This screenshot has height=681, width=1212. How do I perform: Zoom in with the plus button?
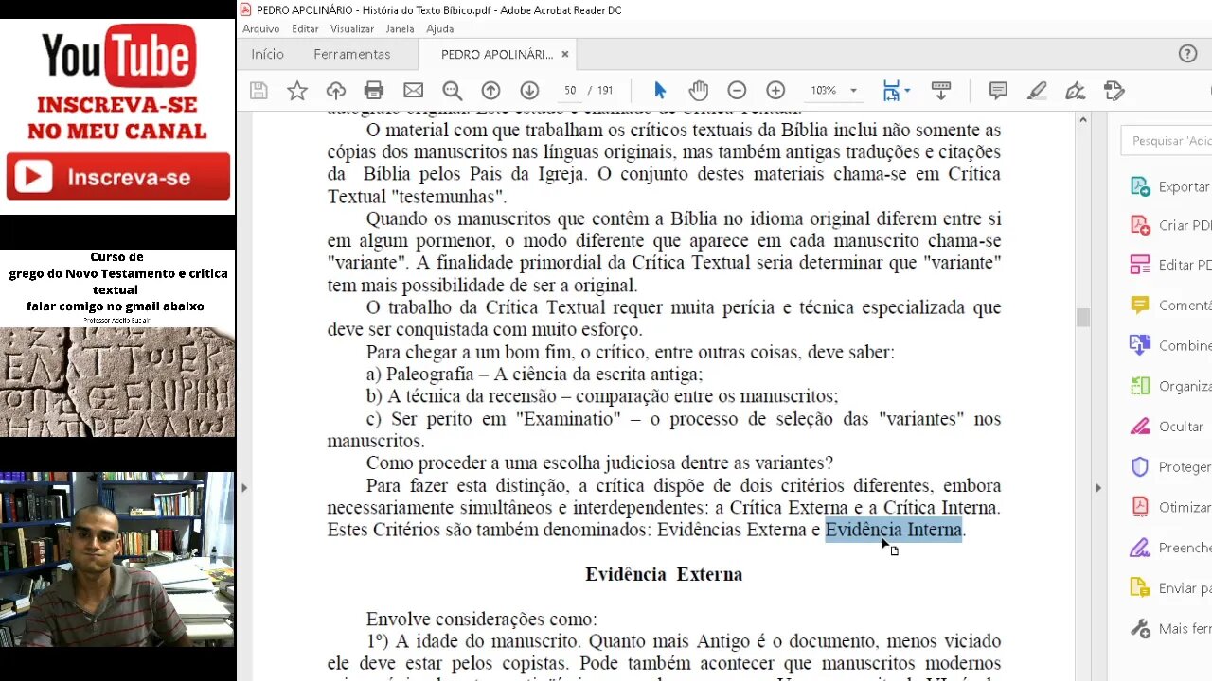tap(775, 91)
